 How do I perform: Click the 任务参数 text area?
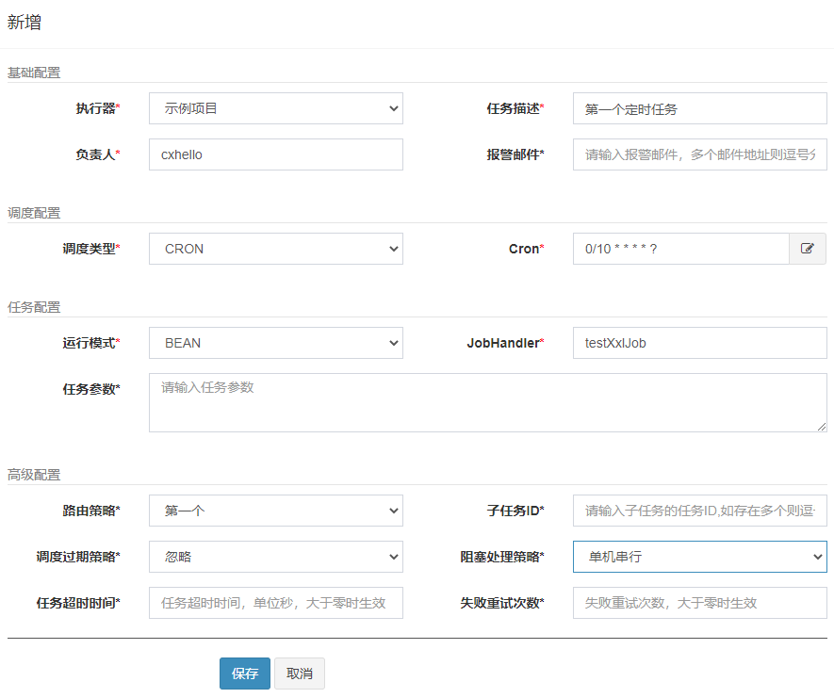(x=488, y=402)
